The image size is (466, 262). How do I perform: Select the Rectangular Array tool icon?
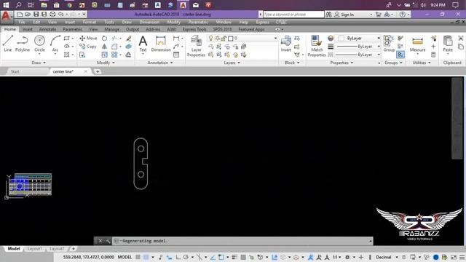pos(114,55)
